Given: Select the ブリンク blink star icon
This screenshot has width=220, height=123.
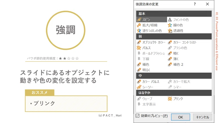Looking at the screenshot, I should (170, 99).
